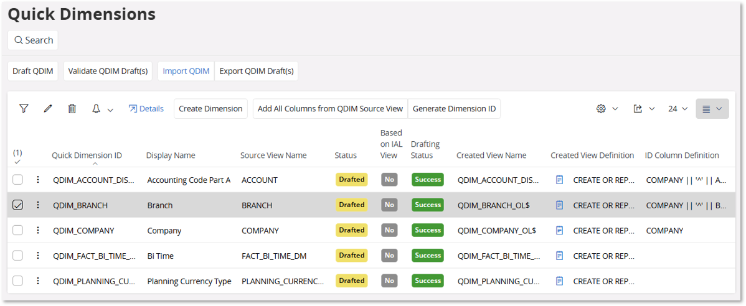This screenshot has height=306, width=746.
Task: Toggle the select-all checkmark in header
Action: (x=17, y=162)
